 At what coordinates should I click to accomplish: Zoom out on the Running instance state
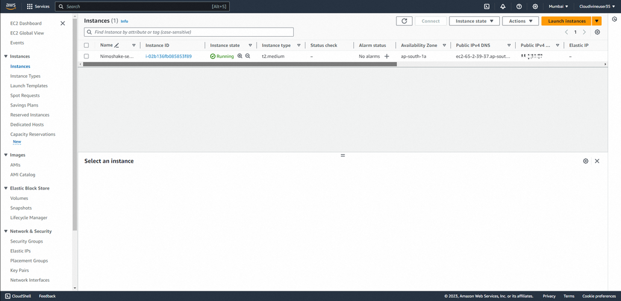(248, 56)
